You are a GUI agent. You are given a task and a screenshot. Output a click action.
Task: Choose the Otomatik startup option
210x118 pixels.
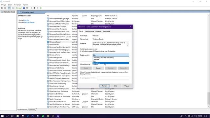coord(111,59)
